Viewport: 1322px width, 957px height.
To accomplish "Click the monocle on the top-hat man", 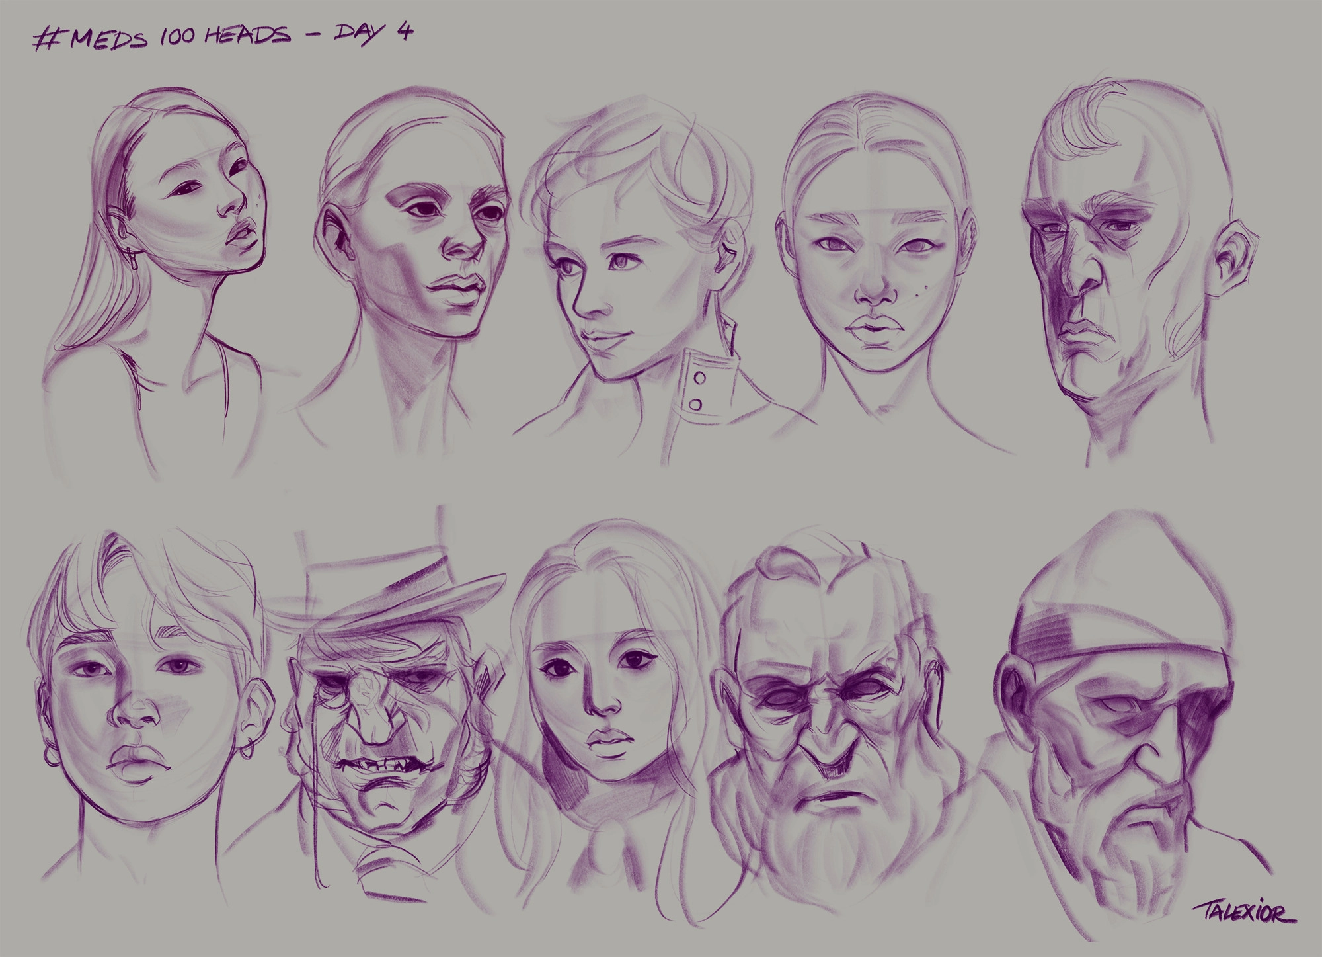I will (334, 694).
